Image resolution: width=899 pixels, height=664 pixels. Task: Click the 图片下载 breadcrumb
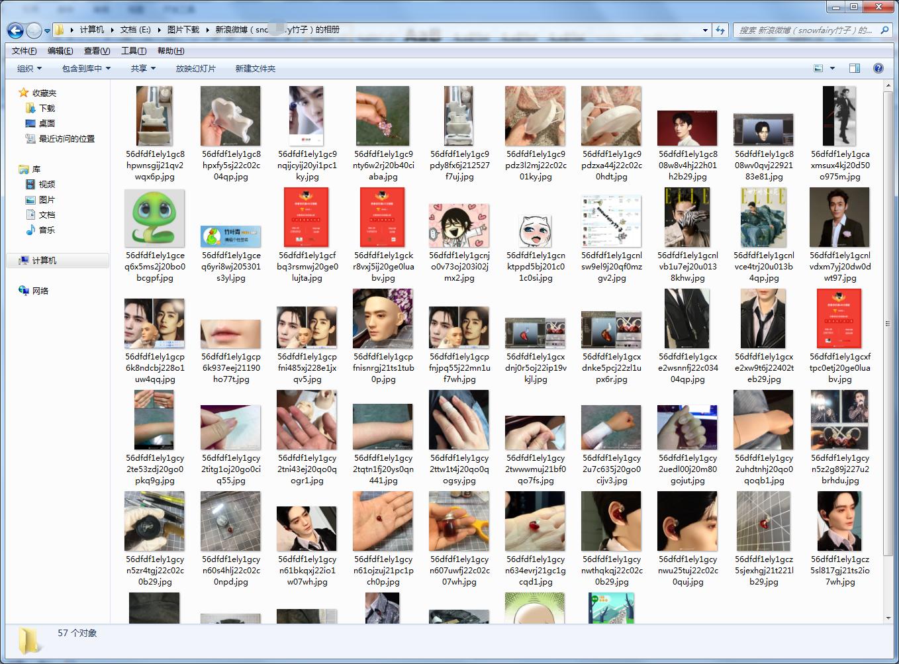183,30
